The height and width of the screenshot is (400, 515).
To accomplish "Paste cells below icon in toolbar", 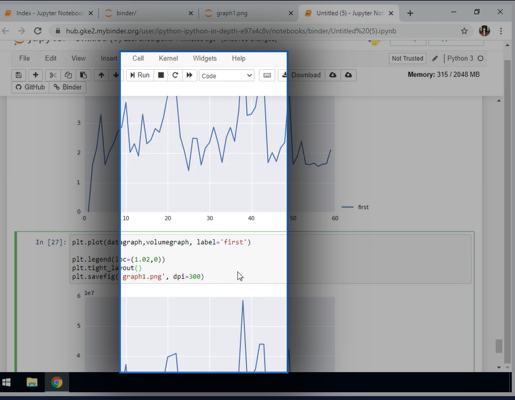I will click(x=83, y=75).
